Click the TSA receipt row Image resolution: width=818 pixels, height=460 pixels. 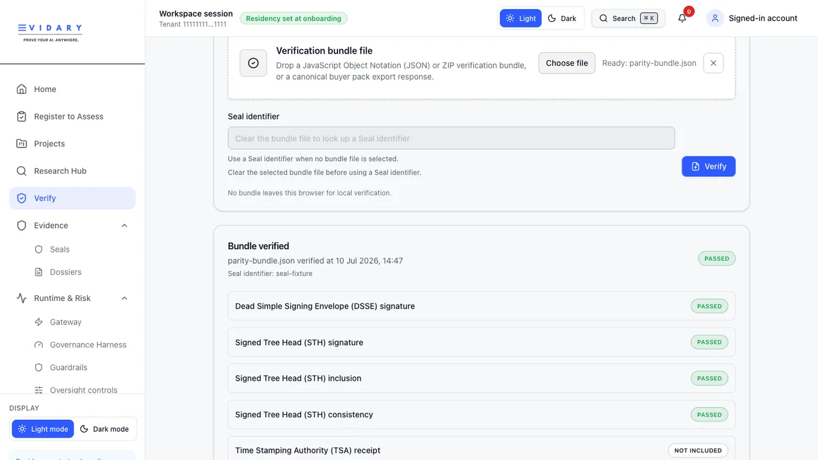pos(481,448)
